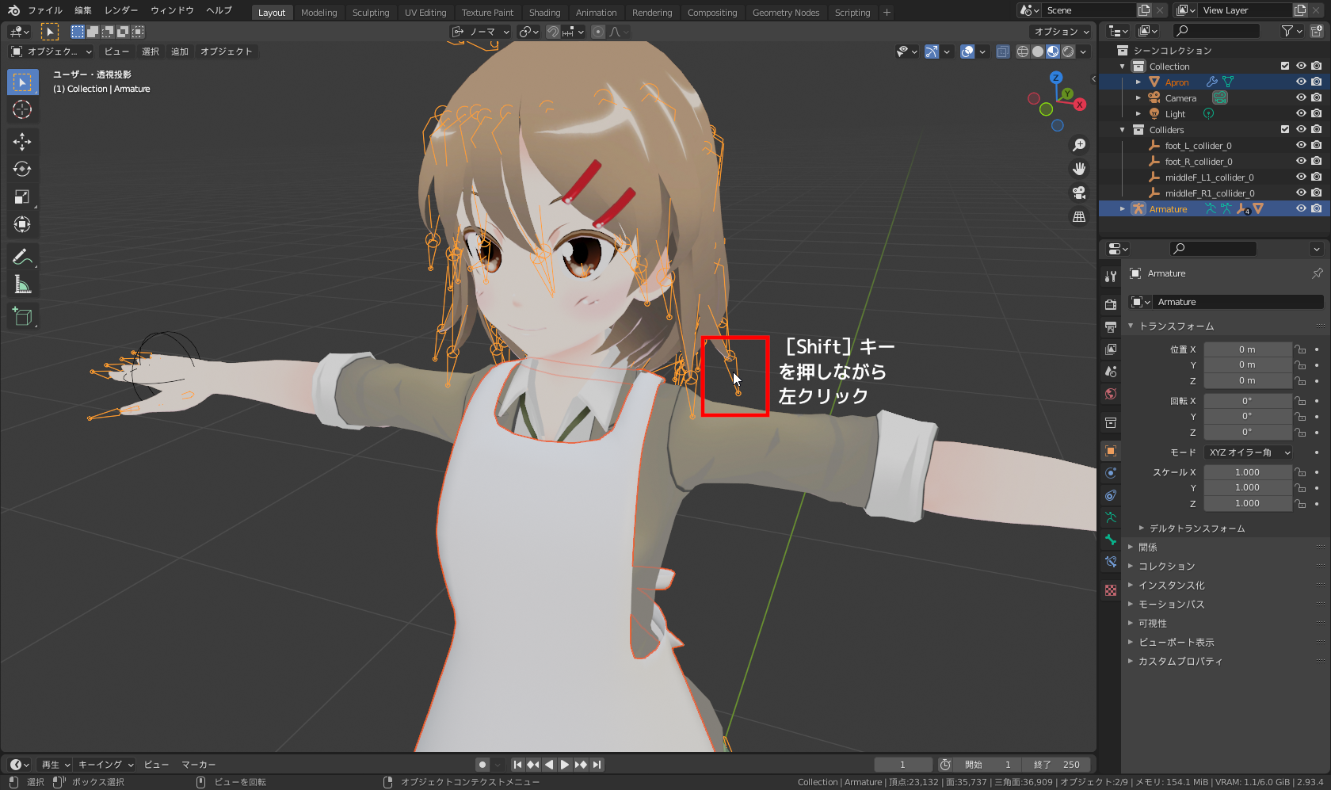
Task: Open the Bone Properties tab
Action: [x=1110, y=540]
